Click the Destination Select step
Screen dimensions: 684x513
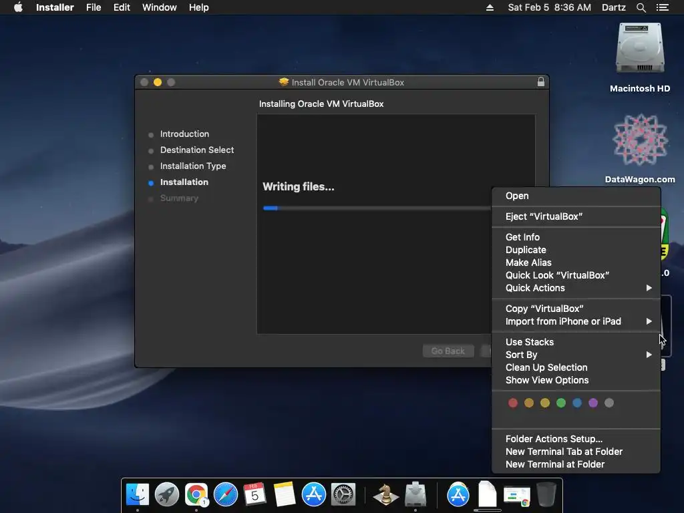[x=197, y=150]
